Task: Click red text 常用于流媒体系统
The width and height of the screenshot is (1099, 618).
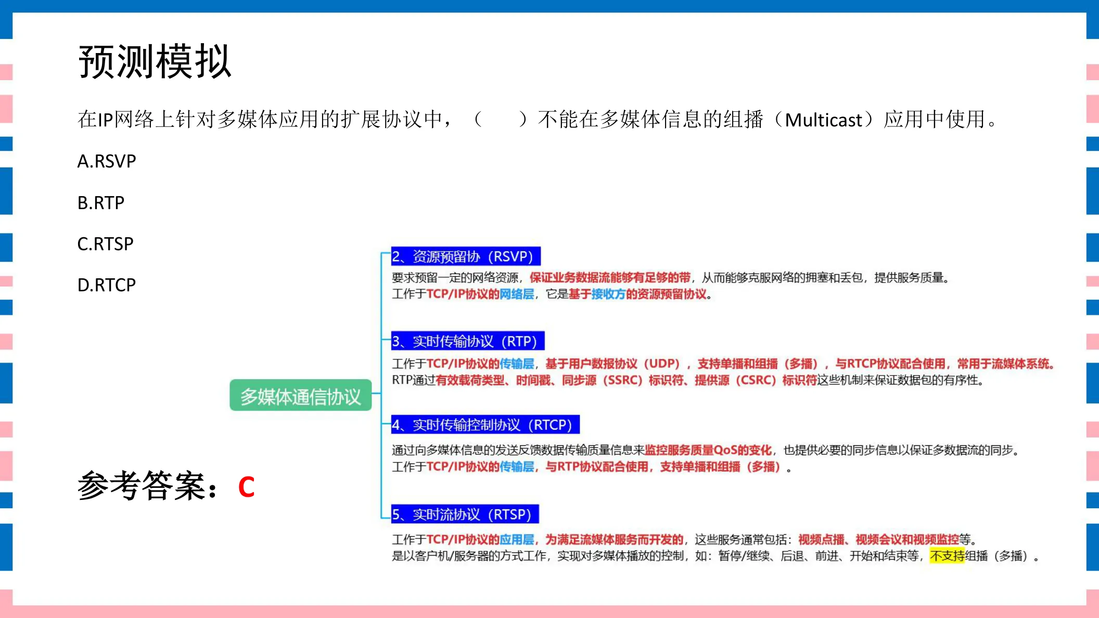Action: (1003, 364)
